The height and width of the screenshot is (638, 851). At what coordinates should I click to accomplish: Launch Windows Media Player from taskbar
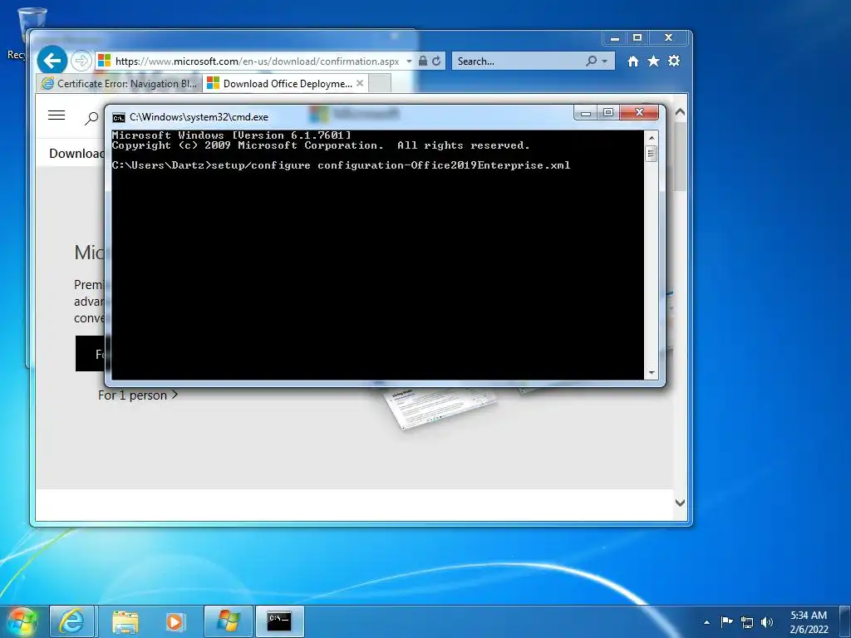point(175,621)
